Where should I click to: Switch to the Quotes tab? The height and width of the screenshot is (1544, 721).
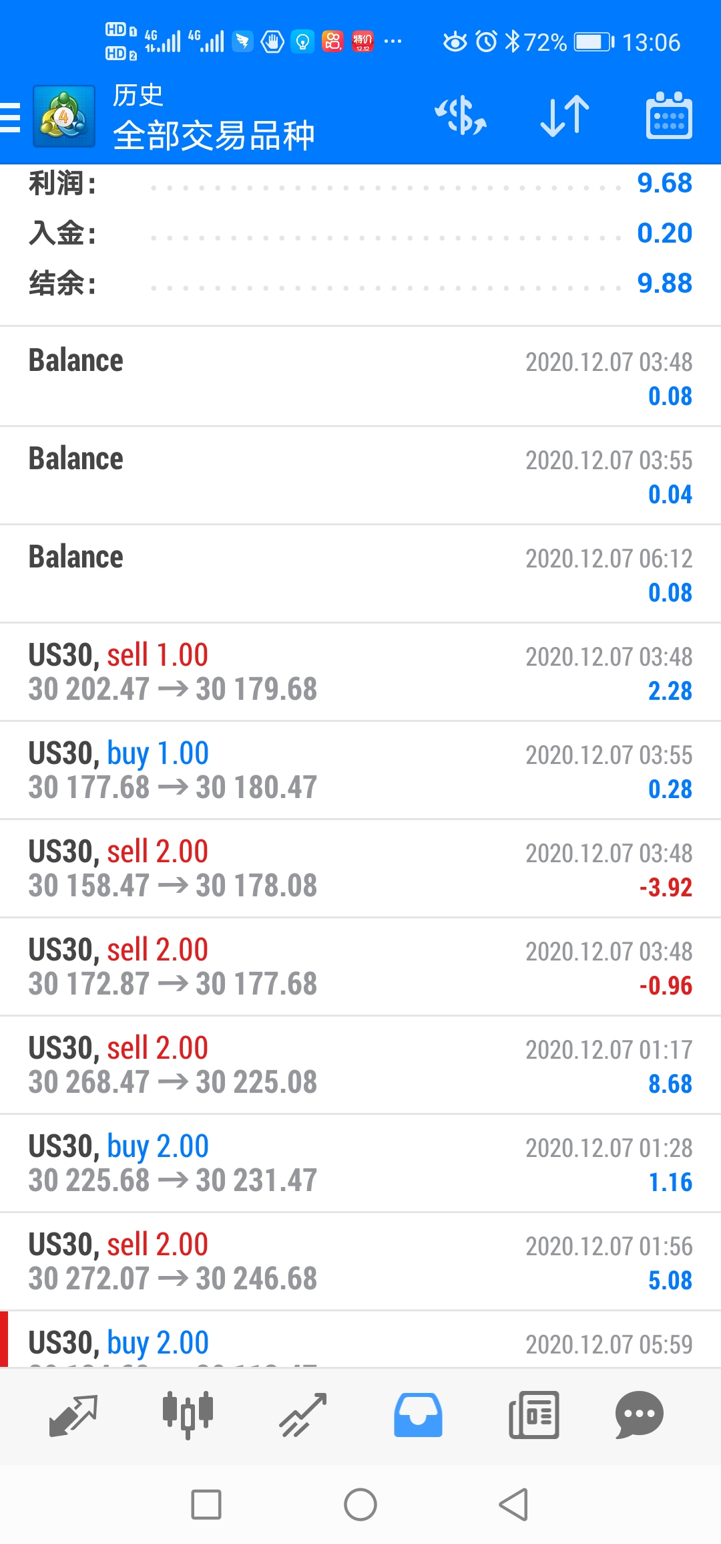pos(73,1415)
